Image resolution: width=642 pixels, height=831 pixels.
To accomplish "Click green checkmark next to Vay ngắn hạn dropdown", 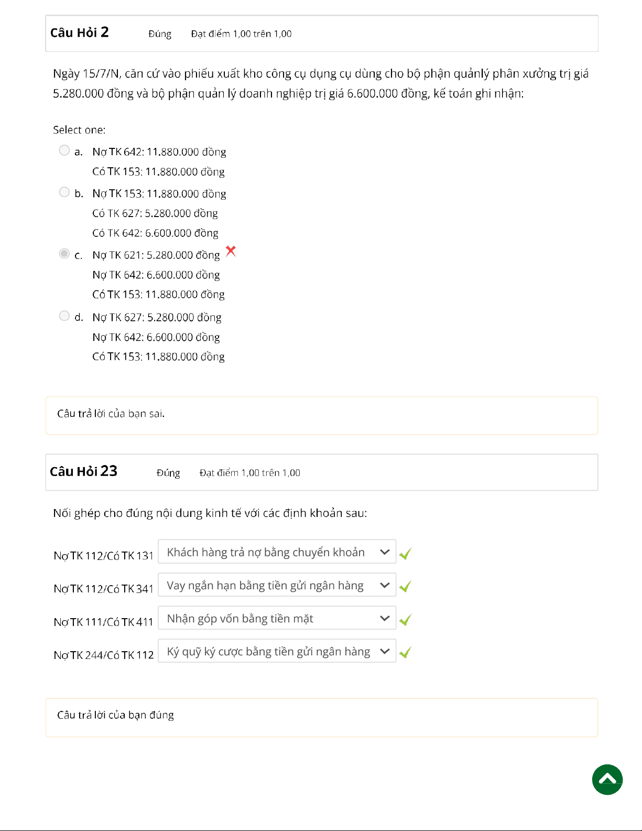I will click(405, 586).
